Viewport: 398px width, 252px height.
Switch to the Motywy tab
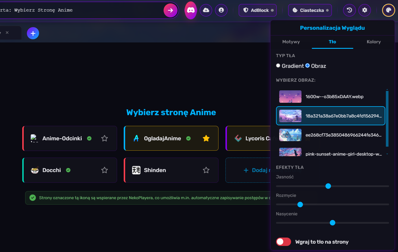pos(291,42)
